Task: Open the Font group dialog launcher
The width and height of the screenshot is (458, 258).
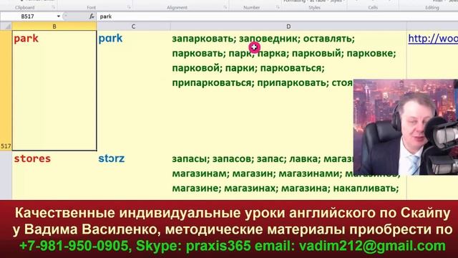Action: point(129,7)
